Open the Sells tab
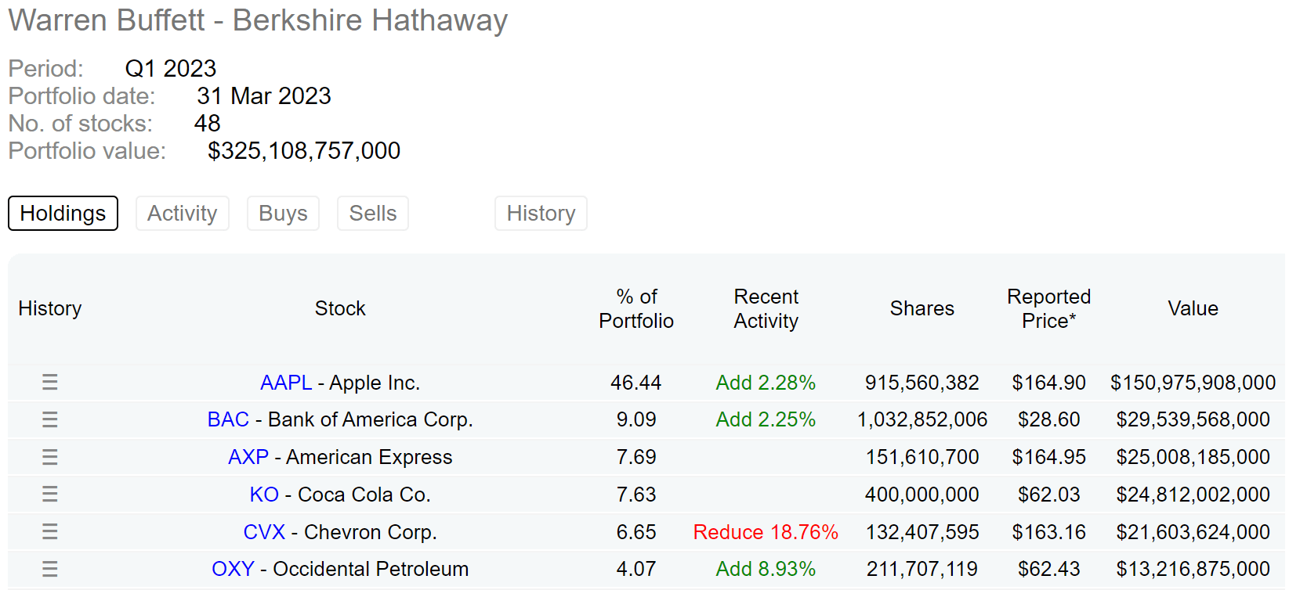Screen dimensions: 1289x590 pyautogui.click(x=373, y=213)
